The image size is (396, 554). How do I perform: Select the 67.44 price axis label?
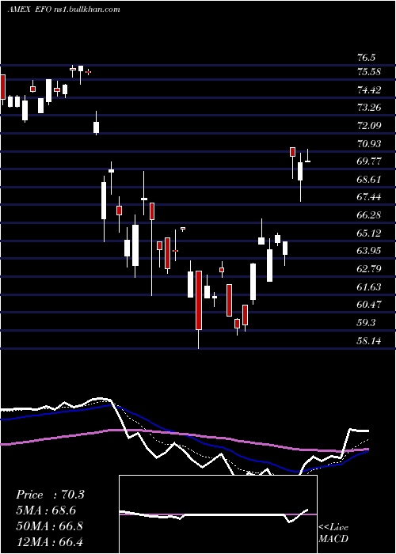click(369, 197)
